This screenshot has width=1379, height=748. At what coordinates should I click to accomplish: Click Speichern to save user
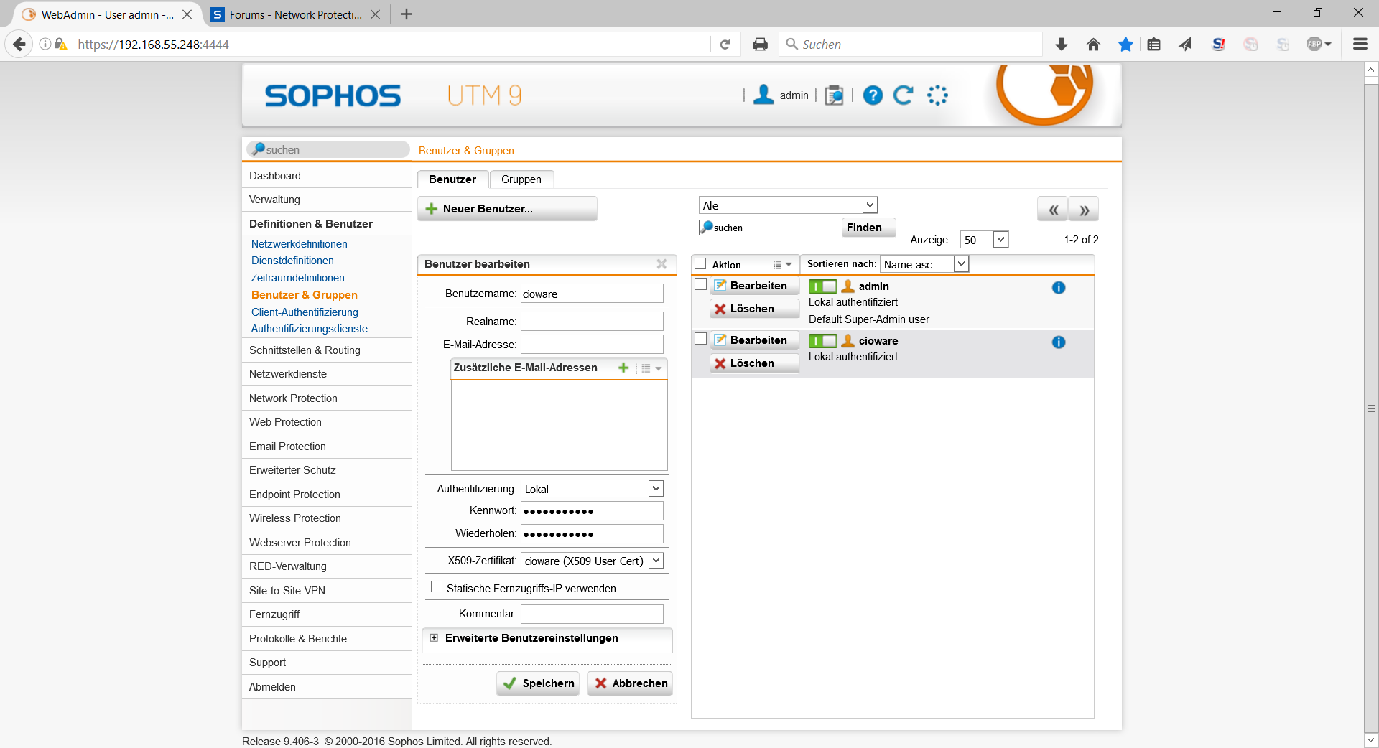[x=538, y=683]
